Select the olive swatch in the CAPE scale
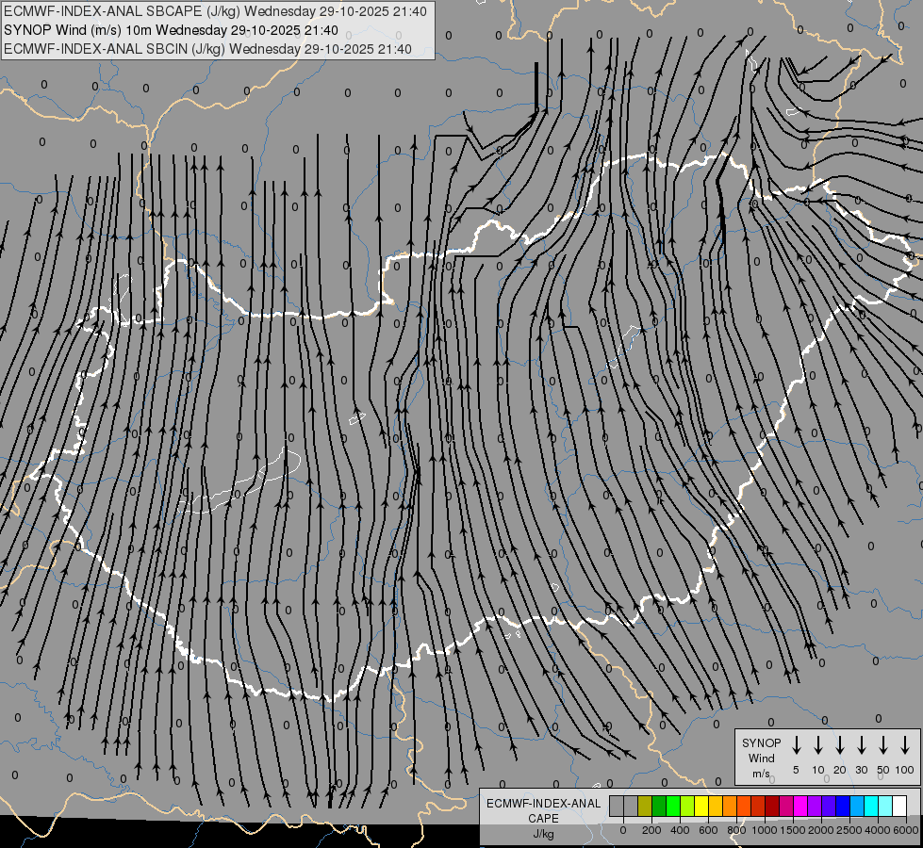The height and width of the screenshot is (848, 923). tap(645, 806)
